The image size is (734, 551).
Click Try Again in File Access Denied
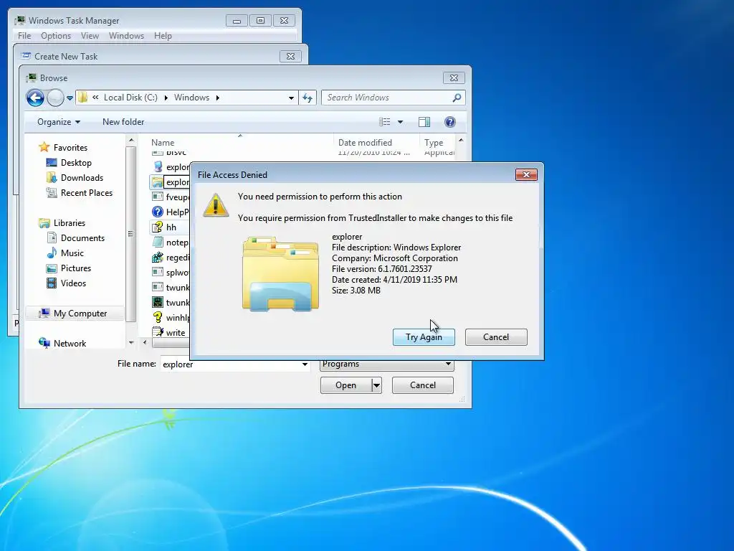tap(424, 337)
